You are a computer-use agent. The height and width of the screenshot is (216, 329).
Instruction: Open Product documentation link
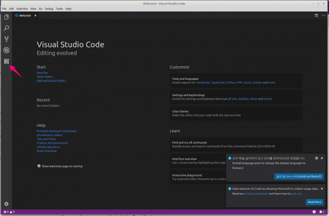point(52,143)
